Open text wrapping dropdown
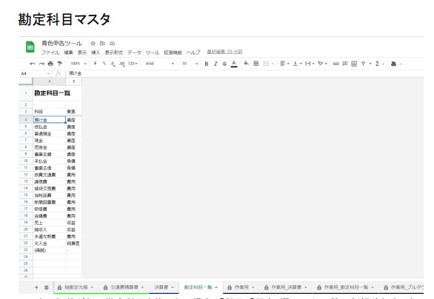This screenshot has height=299, width=434. point(310,64)
